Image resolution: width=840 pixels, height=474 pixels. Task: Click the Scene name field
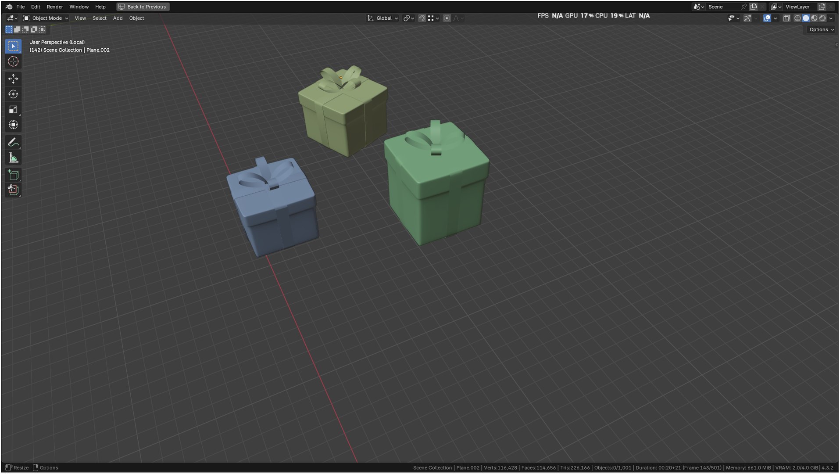(723, 7)
